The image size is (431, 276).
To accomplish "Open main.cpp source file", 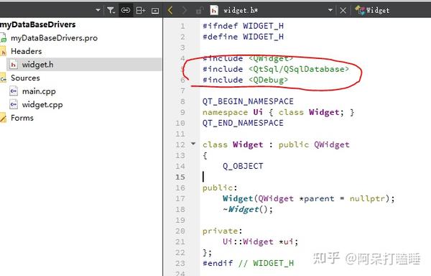I will pyautogui.click(x=39, y=91).
